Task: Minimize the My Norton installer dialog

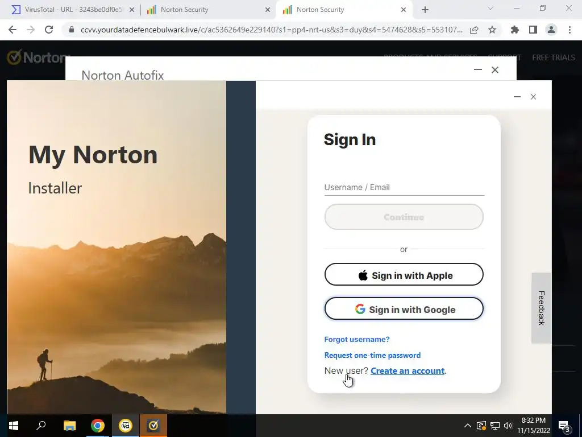Action: click(x=517, y=97)
